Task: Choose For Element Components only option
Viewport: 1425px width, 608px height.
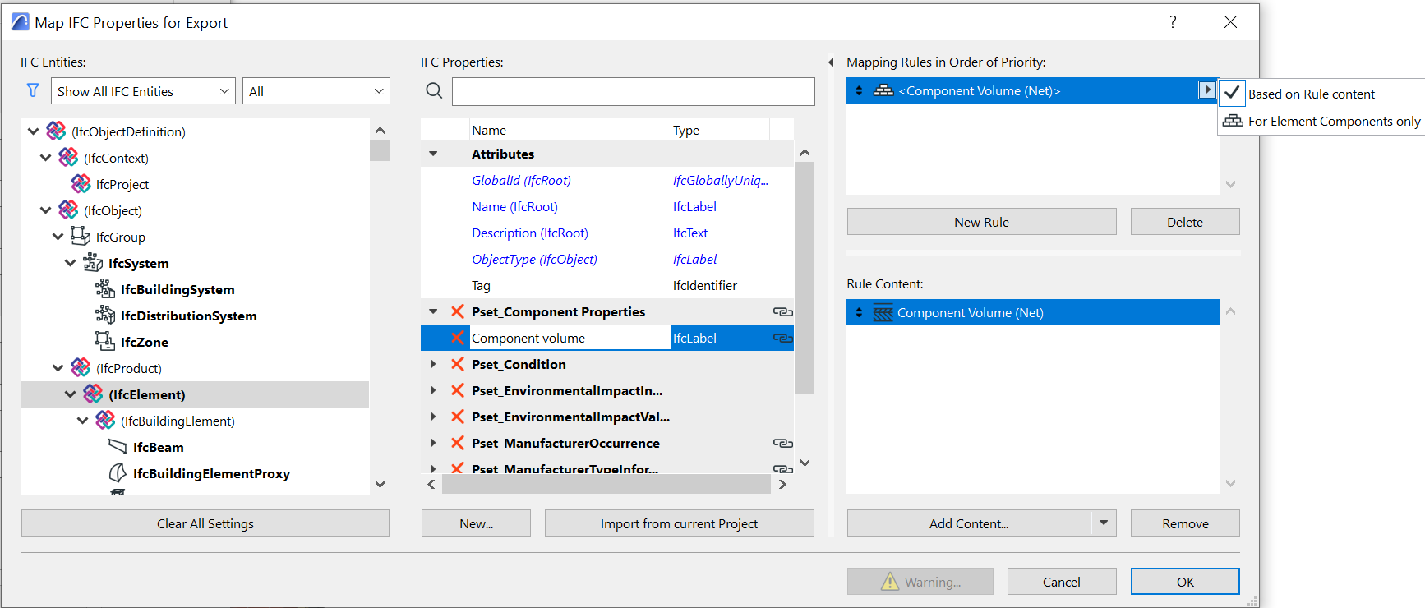Action: click(1333, 122)
